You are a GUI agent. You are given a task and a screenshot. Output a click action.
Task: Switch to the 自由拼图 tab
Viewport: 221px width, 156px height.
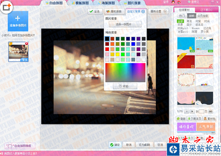click(x=54, y=3)
